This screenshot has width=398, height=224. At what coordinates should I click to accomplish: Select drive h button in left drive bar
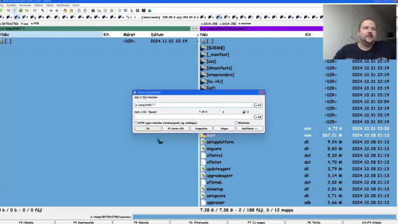(x=42, y=17)
